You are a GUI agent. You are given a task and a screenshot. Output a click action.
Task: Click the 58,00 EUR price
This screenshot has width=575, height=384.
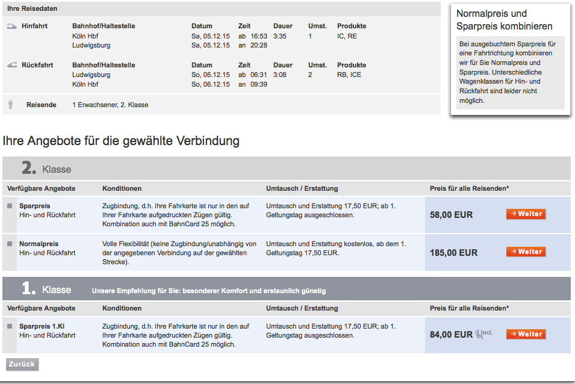coord(451,215)
